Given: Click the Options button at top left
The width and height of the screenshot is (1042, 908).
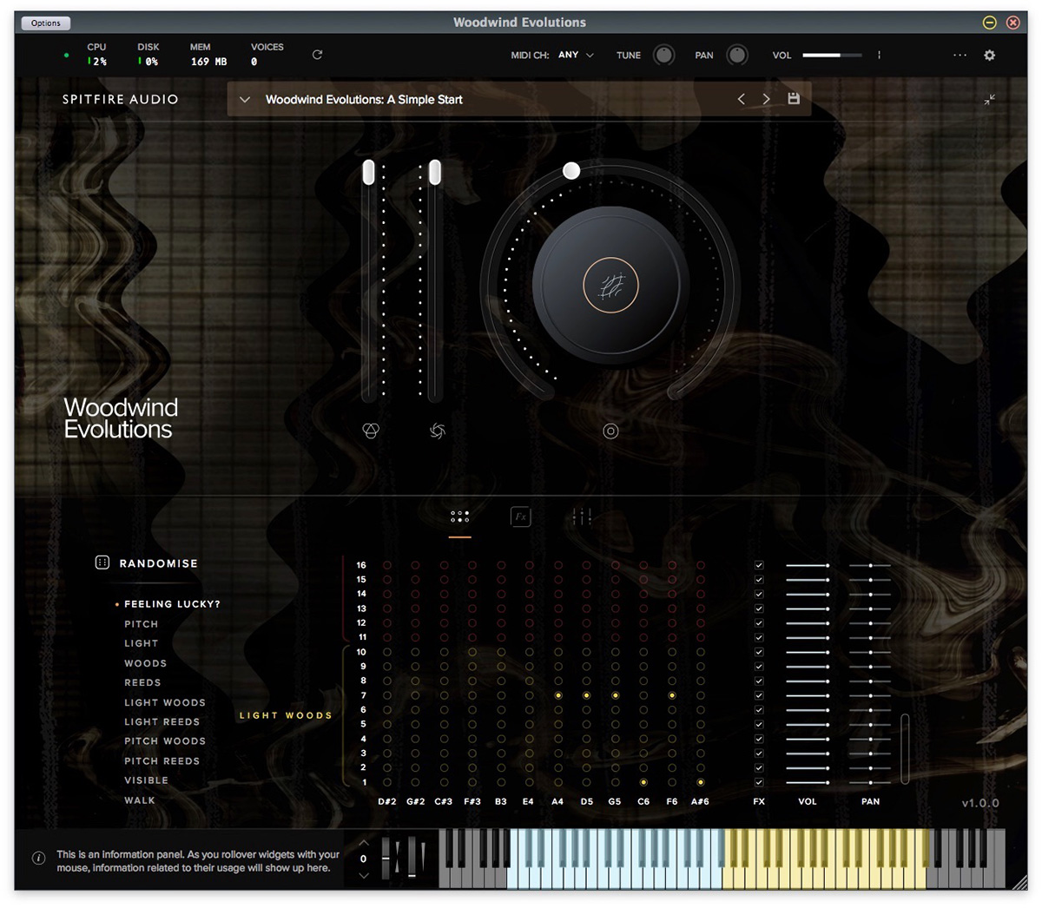Looking at the screenshot, I should [x=45, y=23].
